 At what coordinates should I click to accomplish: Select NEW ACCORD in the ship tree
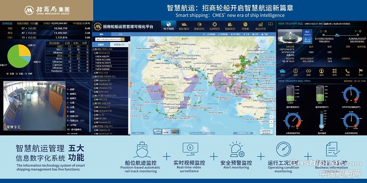point(103,59)
